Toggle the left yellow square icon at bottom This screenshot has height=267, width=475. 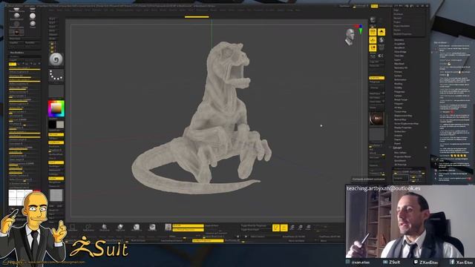275,228
